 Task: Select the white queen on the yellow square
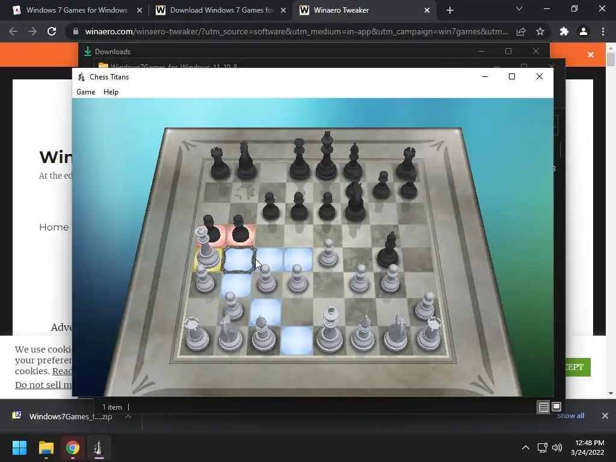(207, 250)
